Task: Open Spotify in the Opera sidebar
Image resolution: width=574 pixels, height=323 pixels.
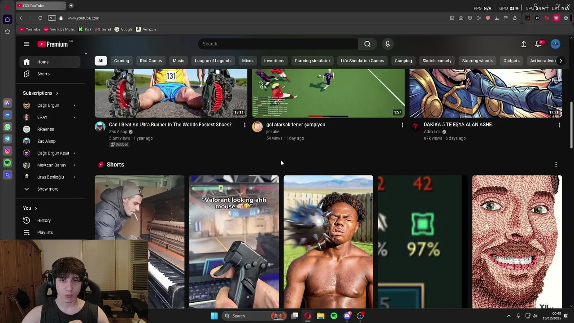Action: tap(7, 163)
